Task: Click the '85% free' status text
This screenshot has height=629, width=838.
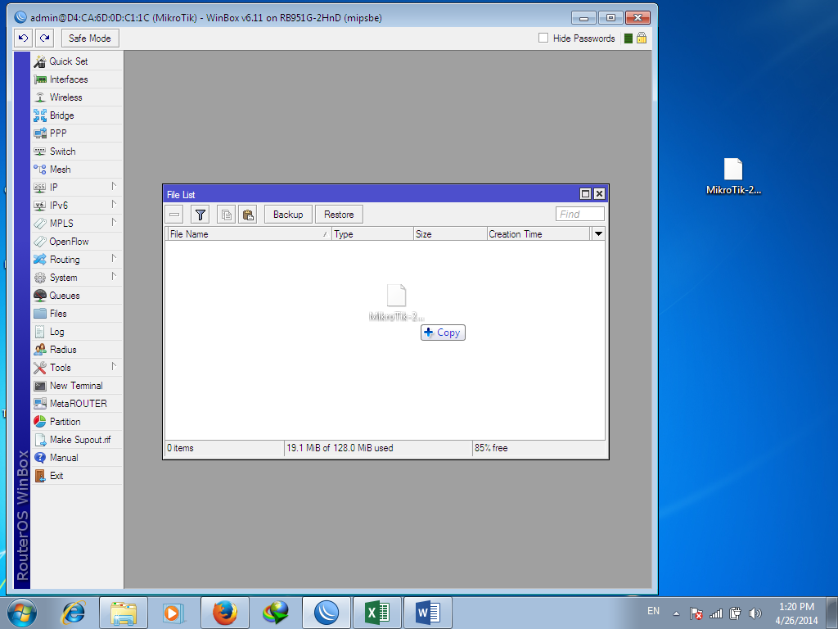Action: tap(491, 448)
